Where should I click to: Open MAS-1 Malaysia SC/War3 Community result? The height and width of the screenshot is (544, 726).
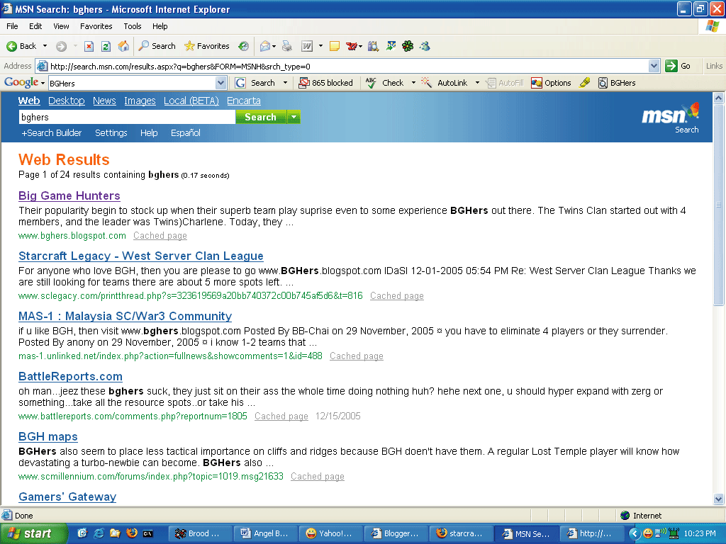tap(125, 316)
